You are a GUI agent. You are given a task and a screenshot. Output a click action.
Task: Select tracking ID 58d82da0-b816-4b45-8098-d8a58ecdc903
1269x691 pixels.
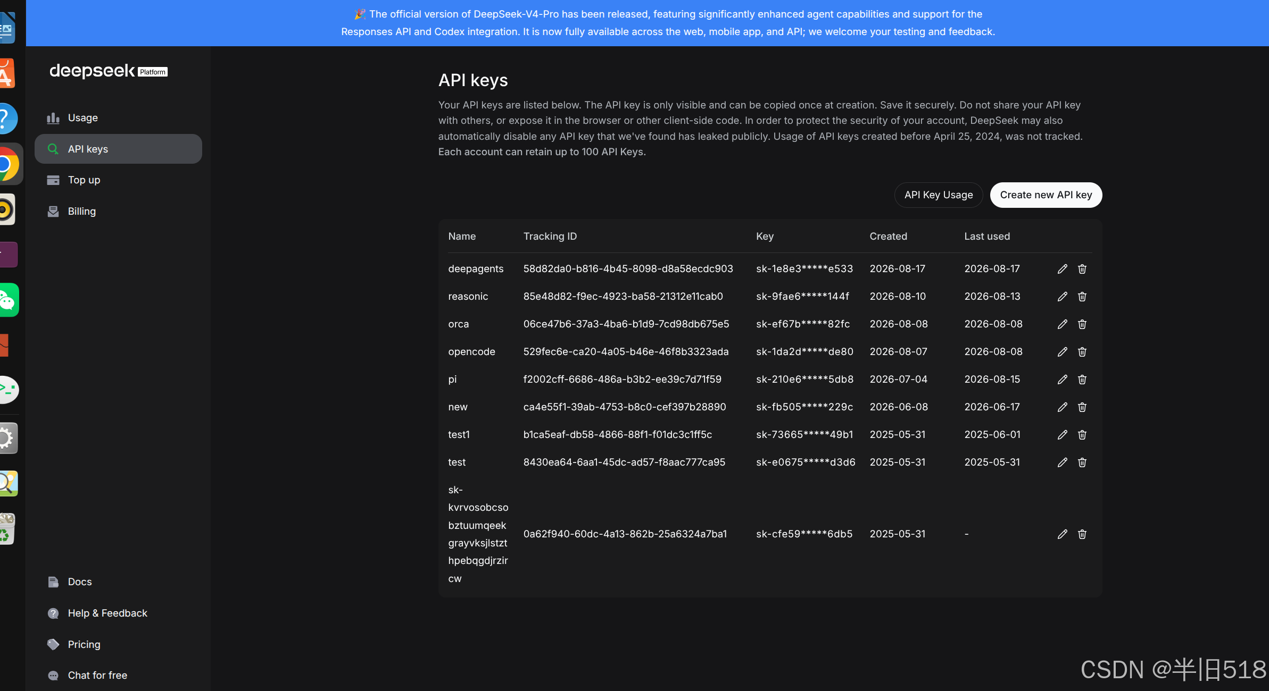(628, 269)
